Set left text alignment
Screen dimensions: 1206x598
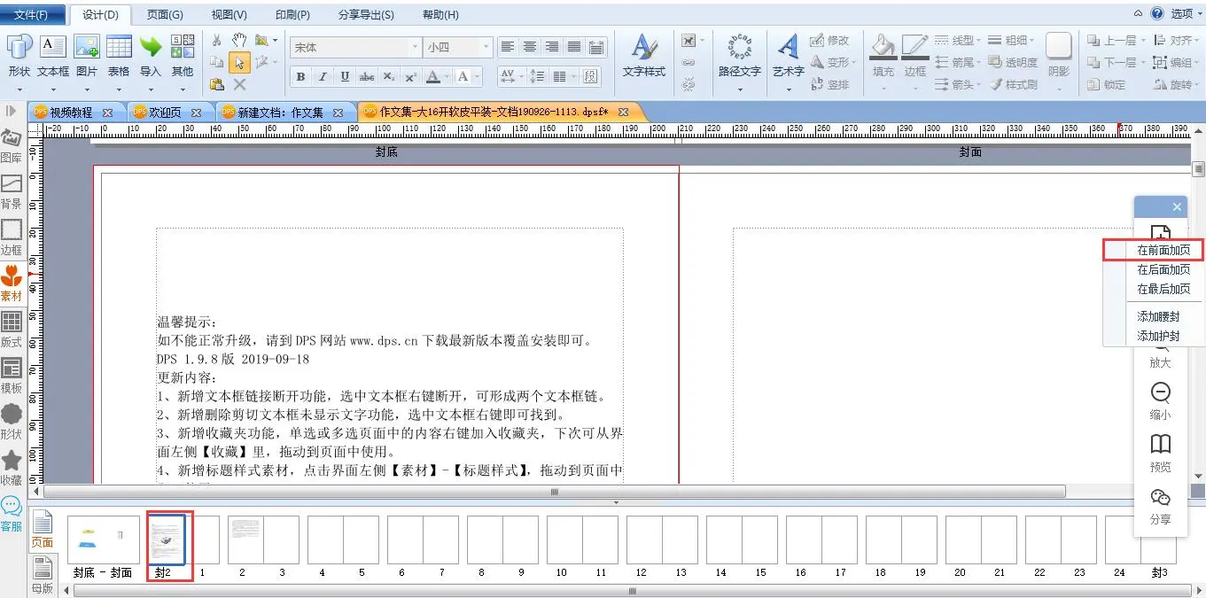tap(508, 47)
